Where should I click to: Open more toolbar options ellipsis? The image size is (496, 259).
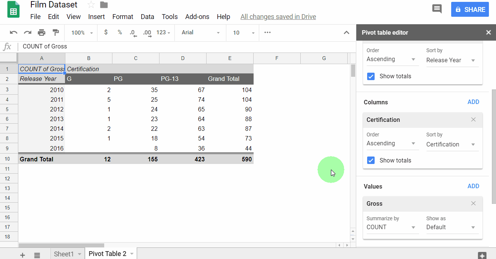click(x=267, y=32)
